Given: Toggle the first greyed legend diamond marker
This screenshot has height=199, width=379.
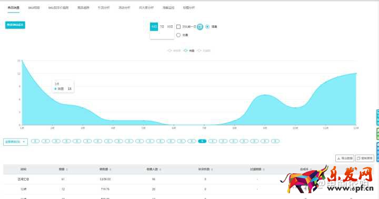Looking at the screenshot, I should [169, 51].
